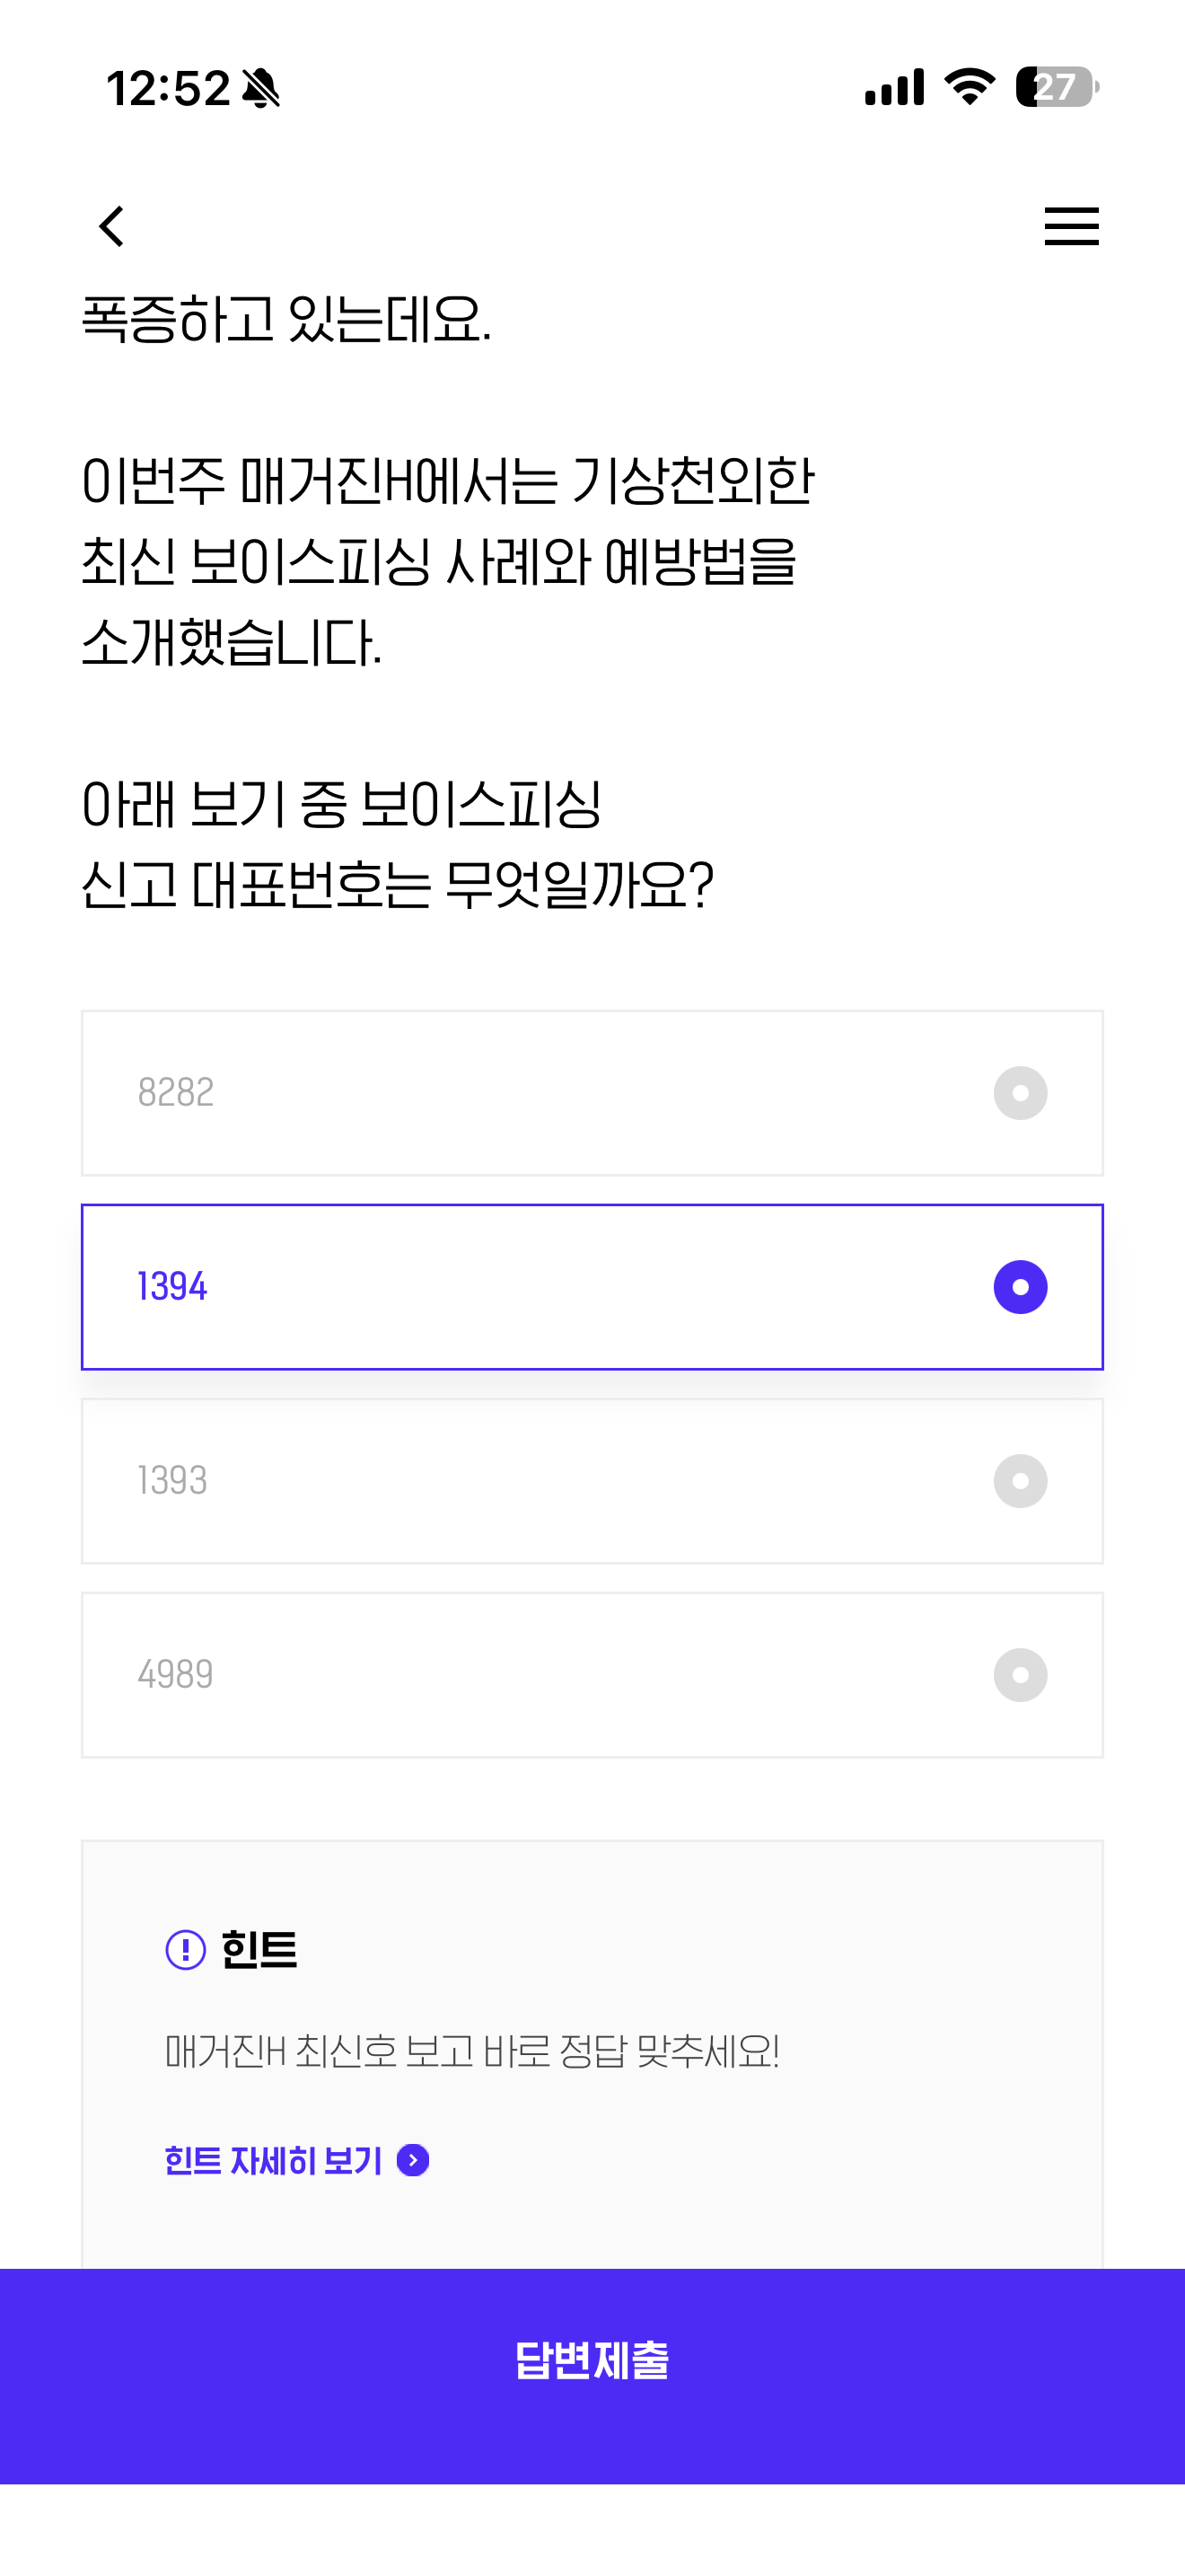Tap the 힌트 heading label
The height and width of the screenshot is (2576, 1185).
[x=259, y=1949]
